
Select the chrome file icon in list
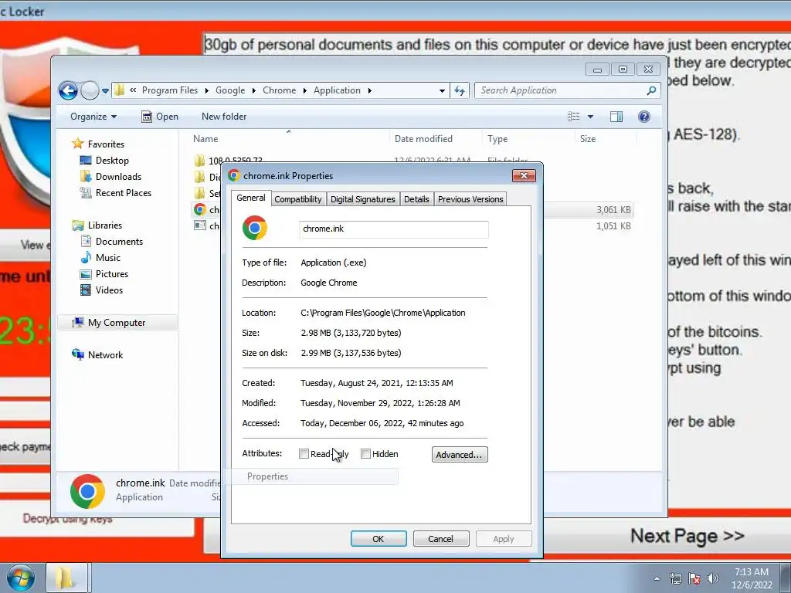(200, 209)
